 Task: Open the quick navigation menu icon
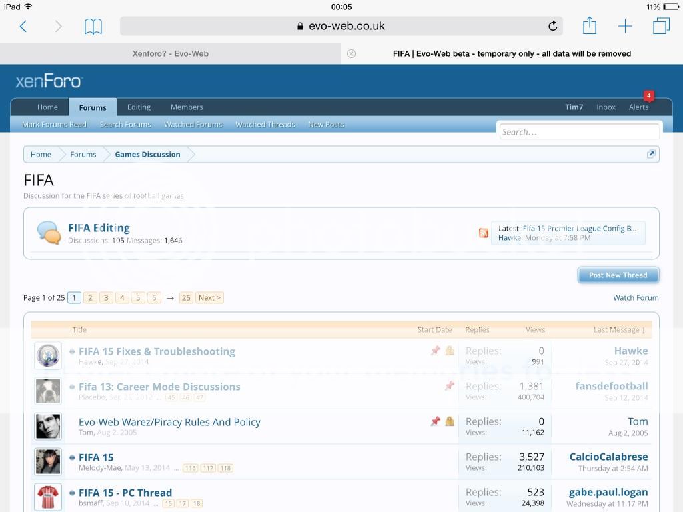pos(651,154)
